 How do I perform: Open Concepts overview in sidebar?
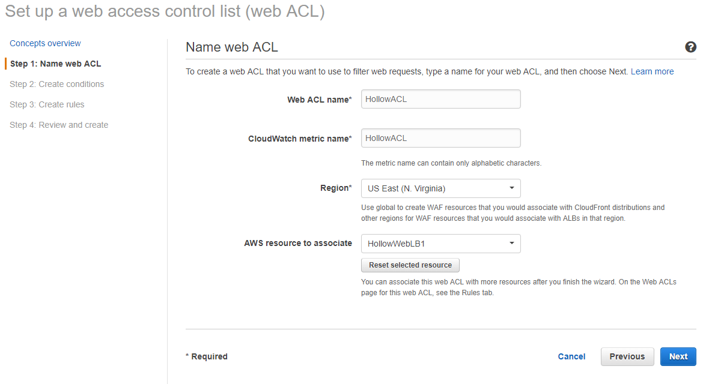(x=46, y=44)
